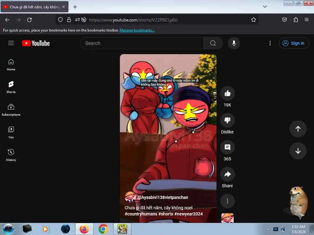Click the autoplay blocked icon
This screenshot has width=314, height=235.
click(84, 20)
